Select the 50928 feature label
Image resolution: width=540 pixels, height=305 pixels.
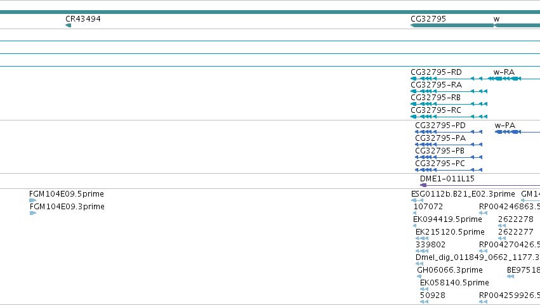(433, 295)
